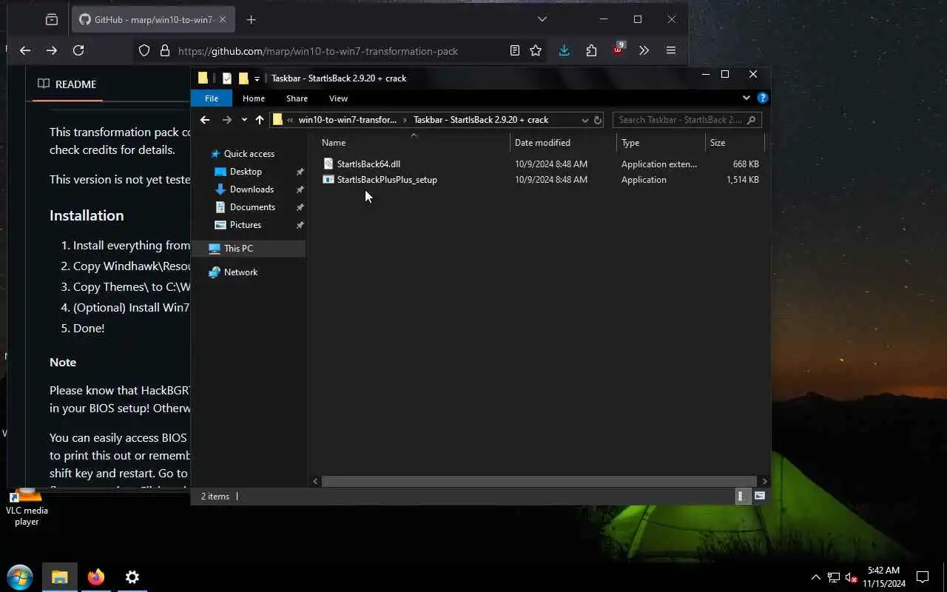Show more Firefox toolbar tools chevron

[644, 50]
